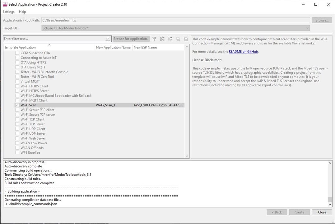The width and height of the screenshot is (335, 224).
Task: Open the Help menu
Action: point(22,12)
